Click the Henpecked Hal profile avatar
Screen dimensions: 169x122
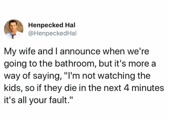[13, 29]
